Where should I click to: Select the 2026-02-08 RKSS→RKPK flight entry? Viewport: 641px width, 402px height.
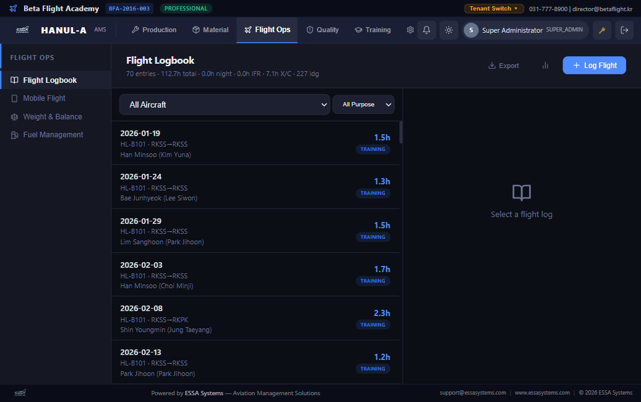255,319
